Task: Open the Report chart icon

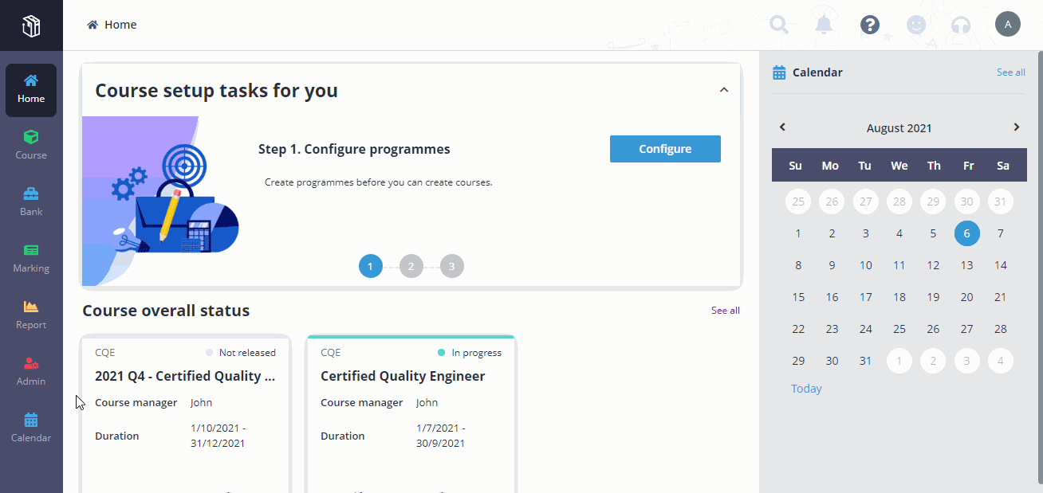Action: coord(31,307)
